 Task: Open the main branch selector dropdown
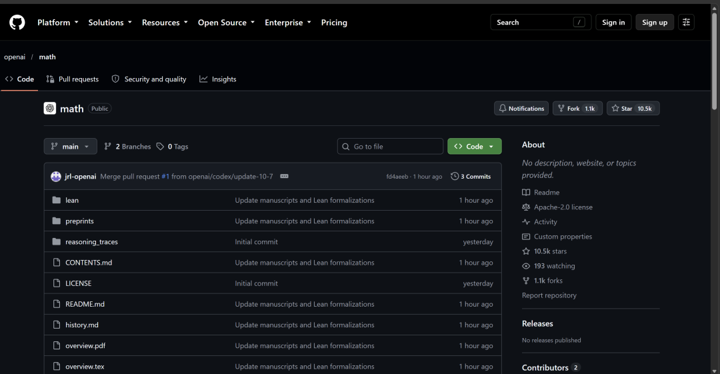pos(70,146)
